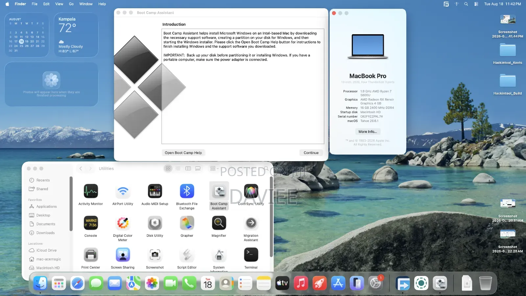Click the Open Boot Camp Help button

[183, 153]
